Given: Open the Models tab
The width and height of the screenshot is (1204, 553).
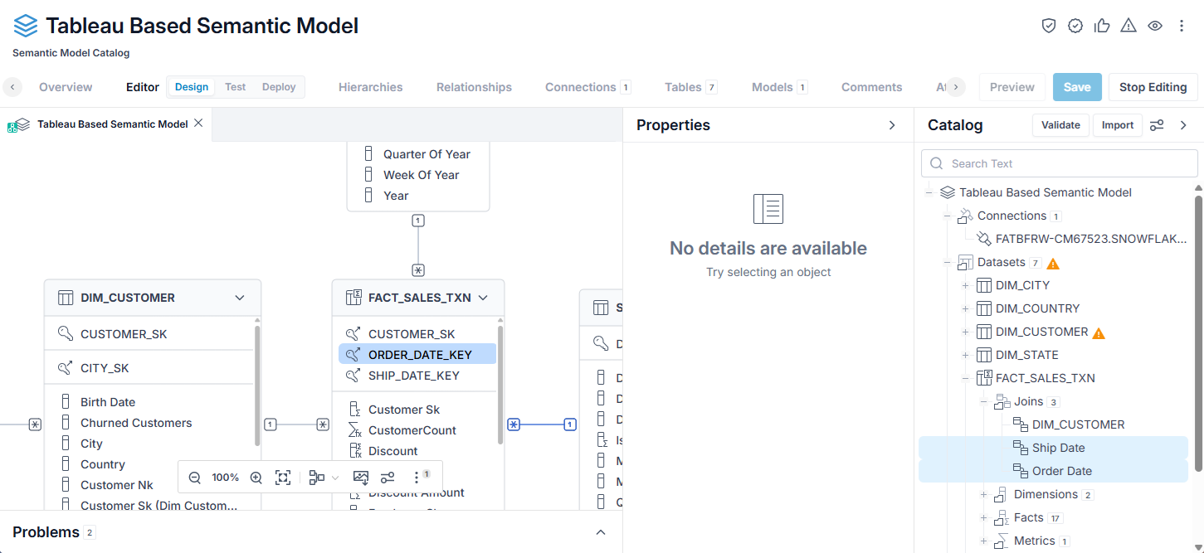Looking at the screenshot, I should tap(779, 87).
